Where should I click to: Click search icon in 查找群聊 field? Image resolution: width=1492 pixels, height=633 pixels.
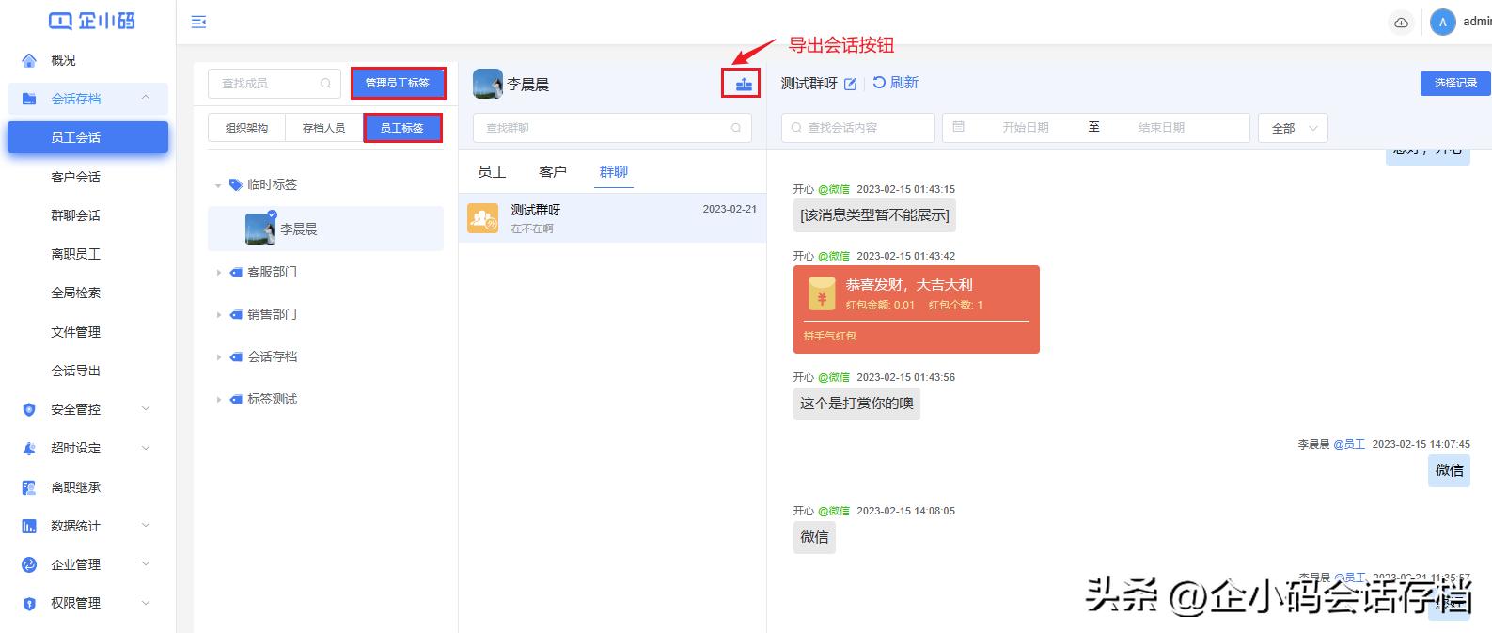click(x=736, y=128)
